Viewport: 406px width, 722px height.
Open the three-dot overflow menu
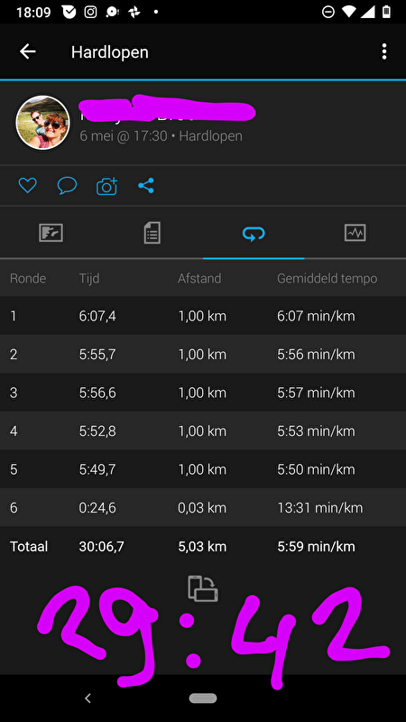click(x=384, y=51)
